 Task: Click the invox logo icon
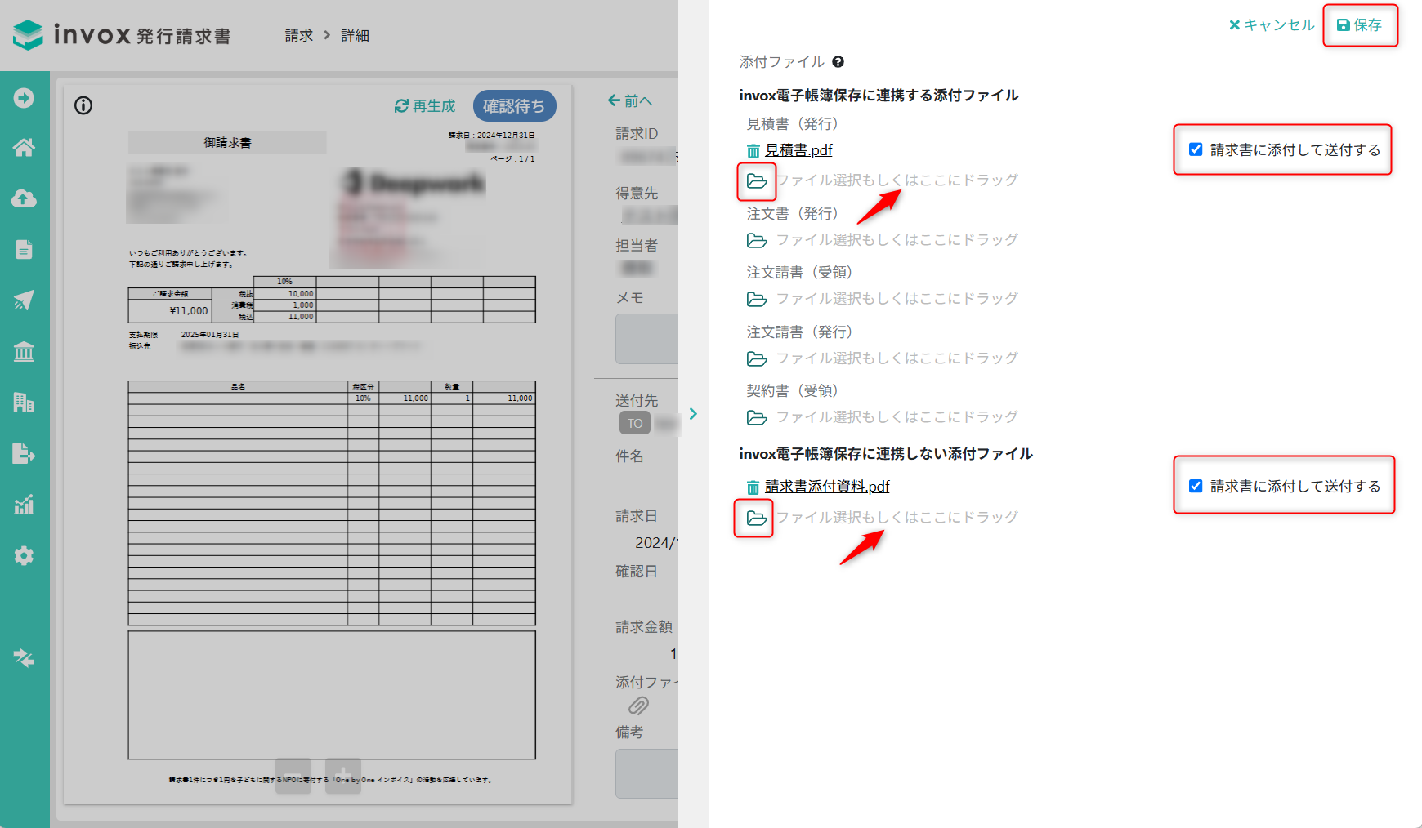(x=29, y=34)
